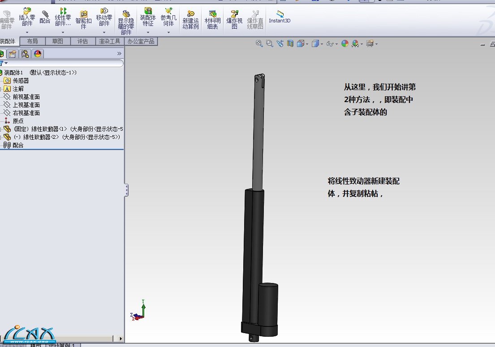Open the ConfigurationManager tab icon
This screenshot has width=495, height=347.
(25, 54)
